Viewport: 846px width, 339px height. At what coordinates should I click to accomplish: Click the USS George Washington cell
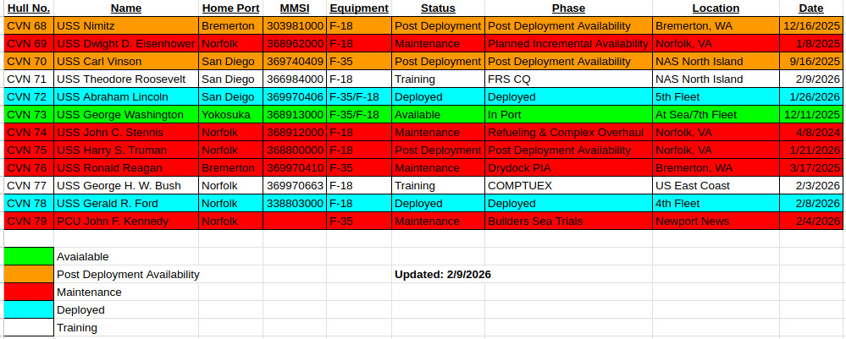(126, 115)
